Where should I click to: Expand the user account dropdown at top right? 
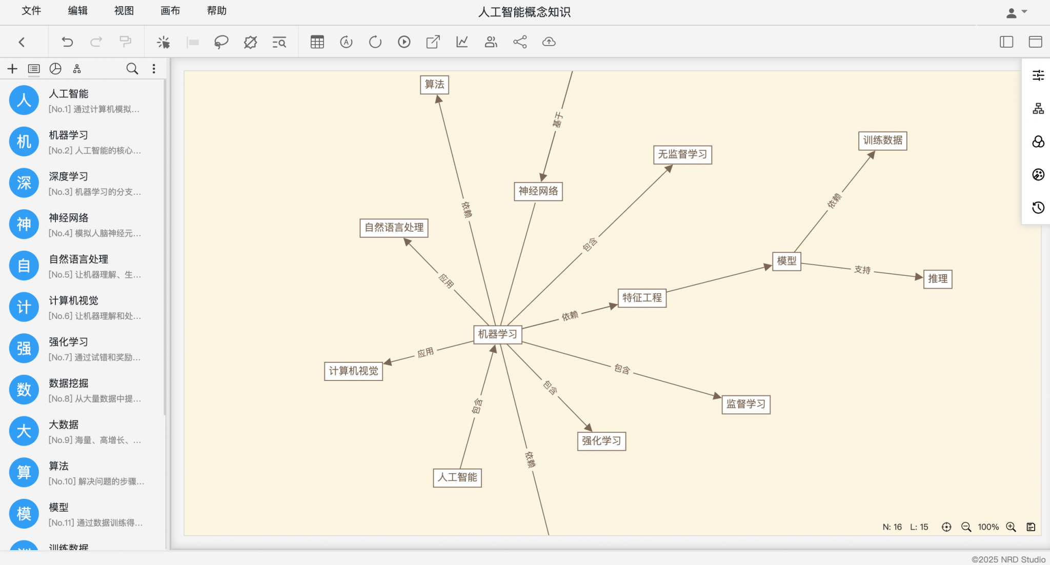coord(1016,11)
